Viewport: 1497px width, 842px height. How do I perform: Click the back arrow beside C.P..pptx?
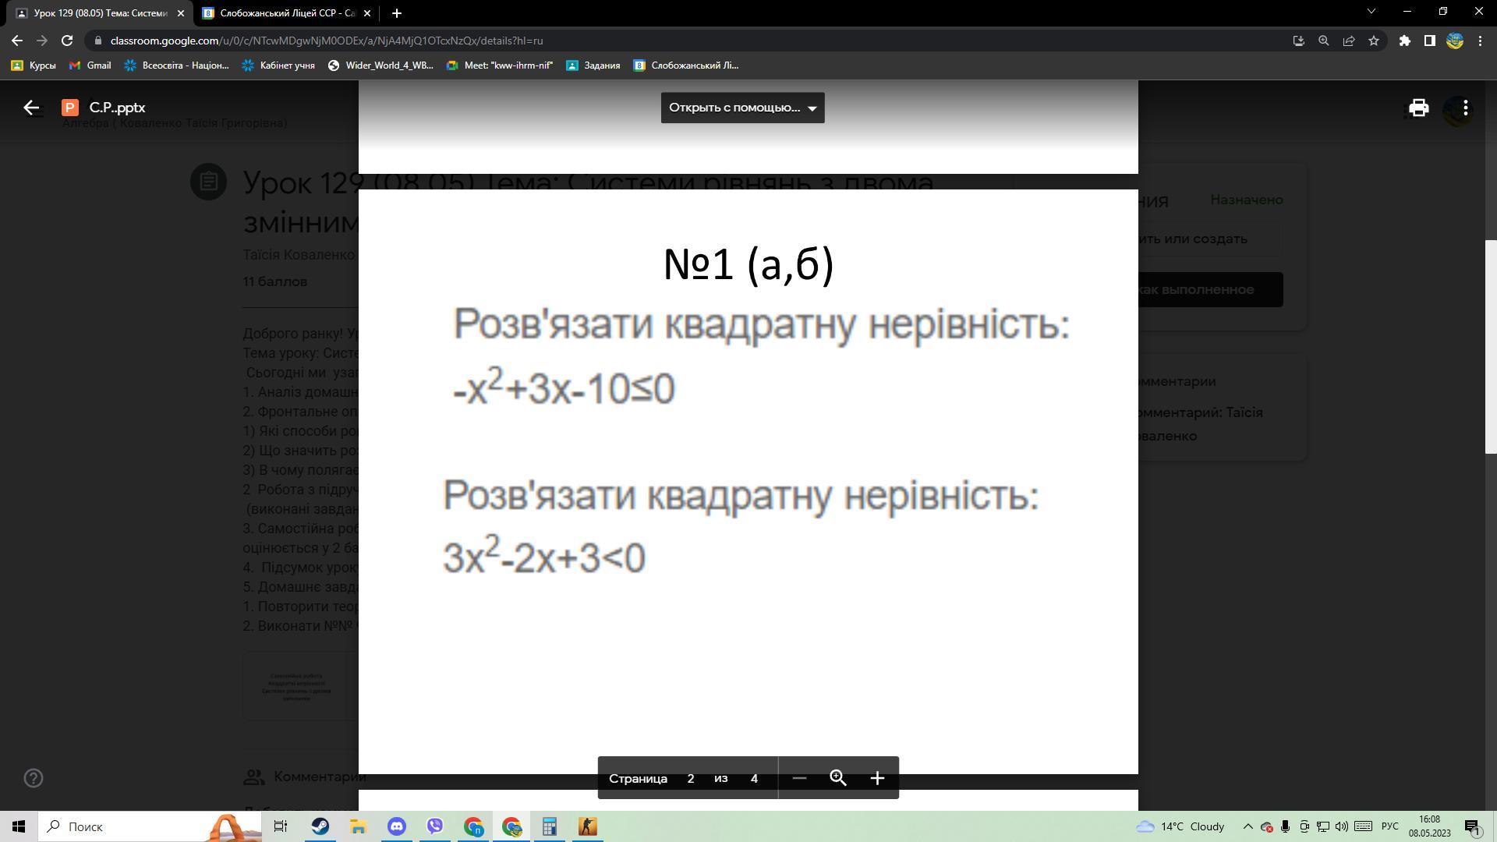click(31, 108)
